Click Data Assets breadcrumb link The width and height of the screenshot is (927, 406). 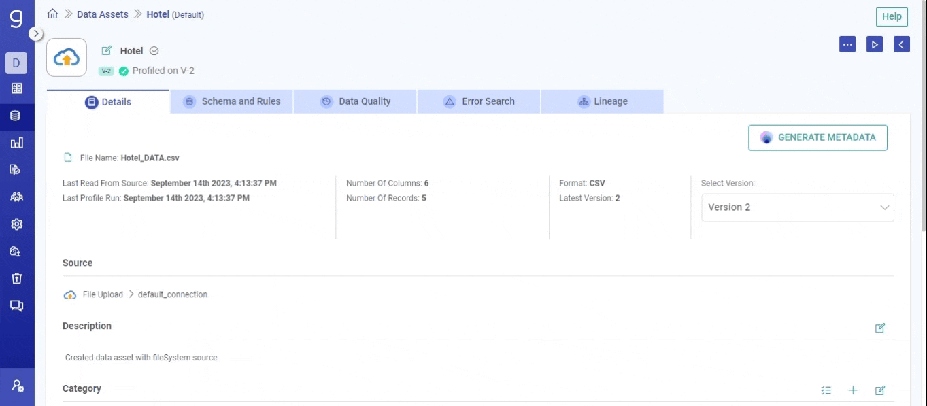click(102, 14)
